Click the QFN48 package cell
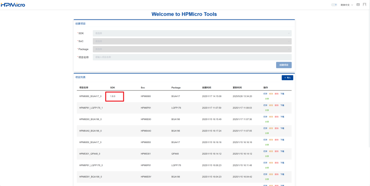Viewport: 370px width, 186px height. [x=175, y=154]
